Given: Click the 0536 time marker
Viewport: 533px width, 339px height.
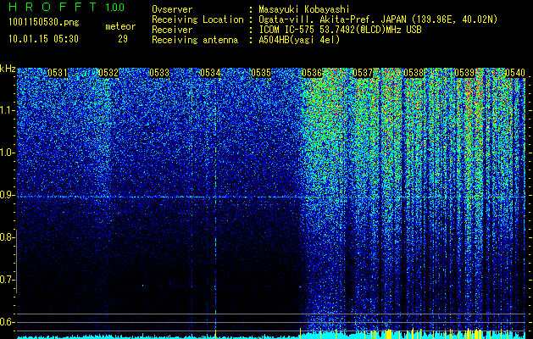Looking at the screenshot, I should (x=312, y=73).
